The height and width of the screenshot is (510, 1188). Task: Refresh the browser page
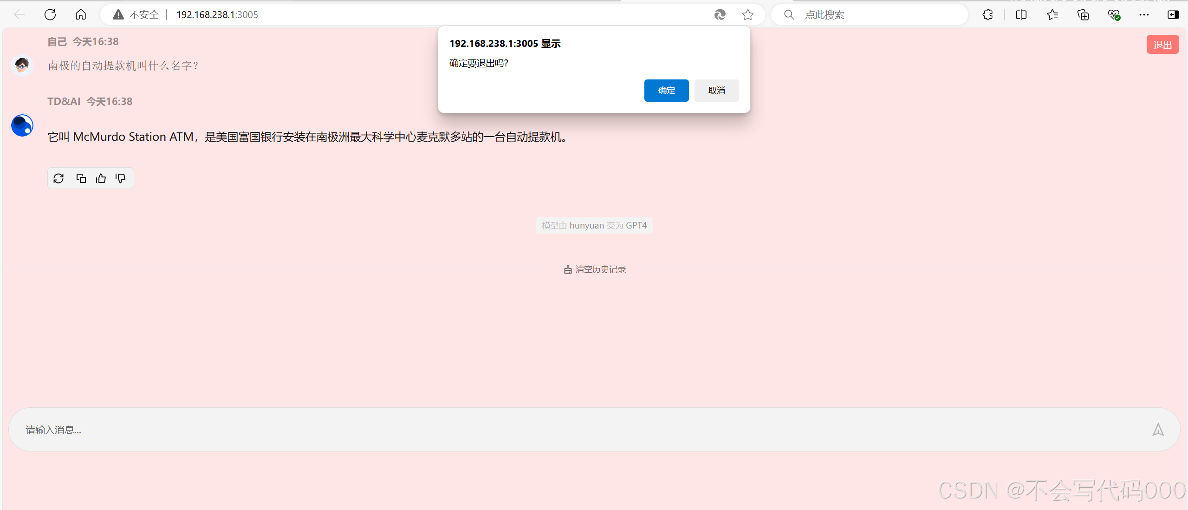50,15
